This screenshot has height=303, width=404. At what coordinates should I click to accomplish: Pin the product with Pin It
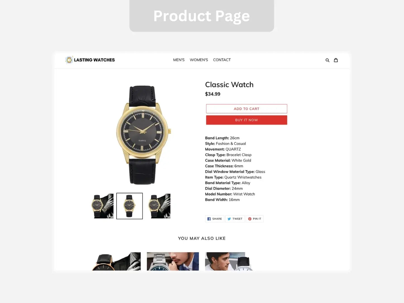(255, 219)
